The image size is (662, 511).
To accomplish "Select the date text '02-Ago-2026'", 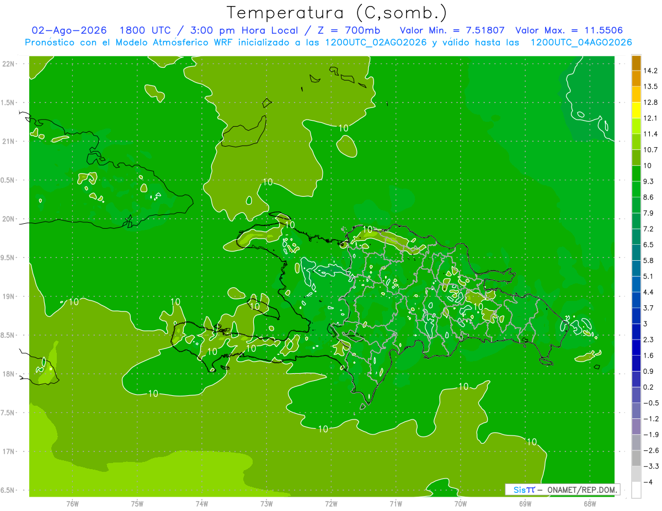I will pyautogui.click(x=70, y=30).
